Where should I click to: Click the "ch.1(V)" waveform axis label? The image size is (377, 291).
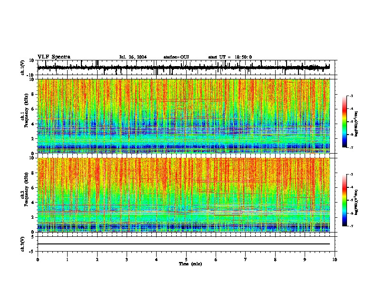pyautogui.click(x=23, y=68)
